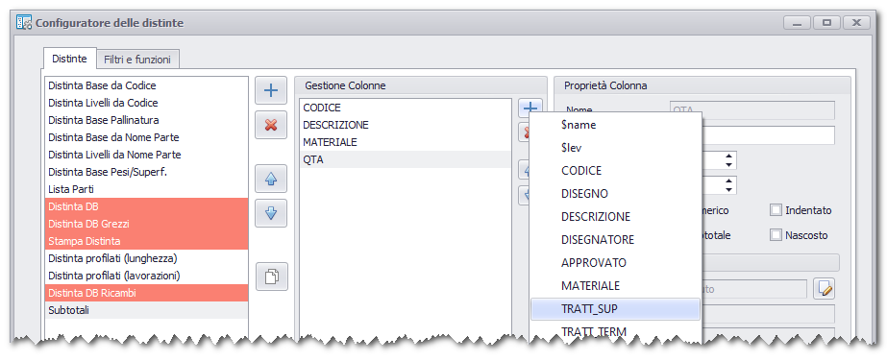The width and height of the screenshot is (887, 361).
Task: Move distinta down with blue arrow
Action: (x=271, y=213)
